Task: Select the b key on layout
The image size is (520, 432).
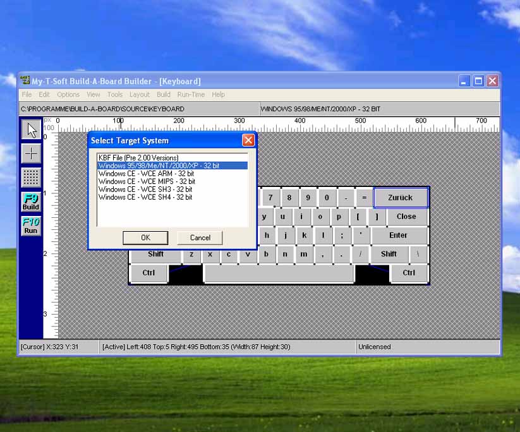Action: tap(266, 255)
